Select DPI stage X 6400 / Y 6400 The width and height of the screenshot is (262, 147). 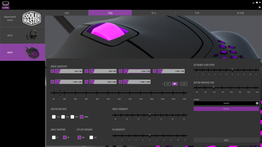click(103, 82)
